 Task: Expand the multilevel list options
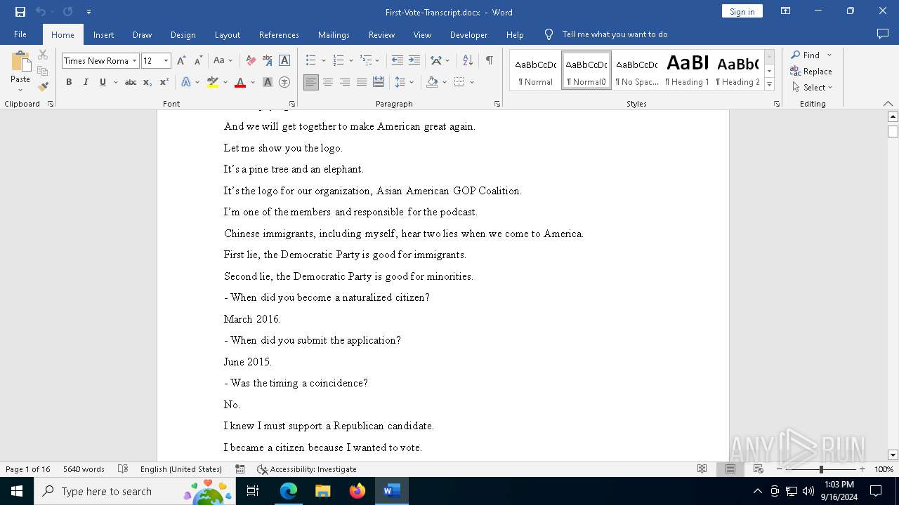point(377,61)
